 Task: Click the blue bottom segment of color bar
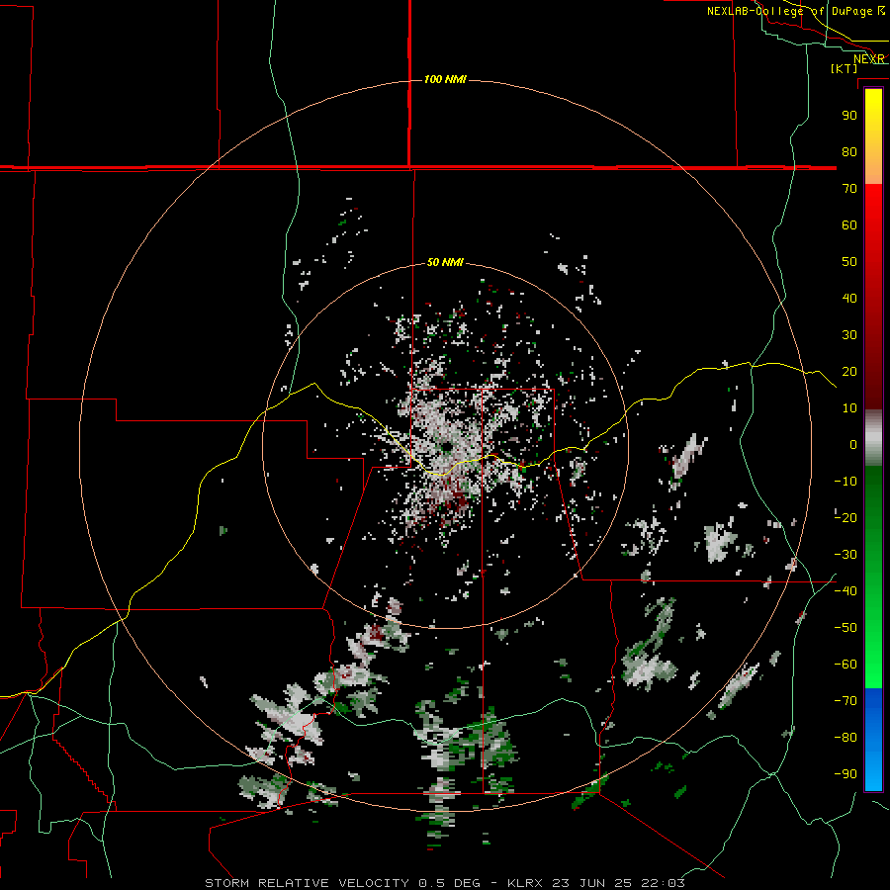click(873, 740)
